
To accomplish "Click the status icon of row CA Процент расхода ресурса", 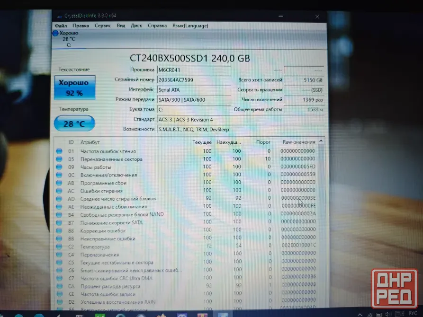I will point(59,286).
